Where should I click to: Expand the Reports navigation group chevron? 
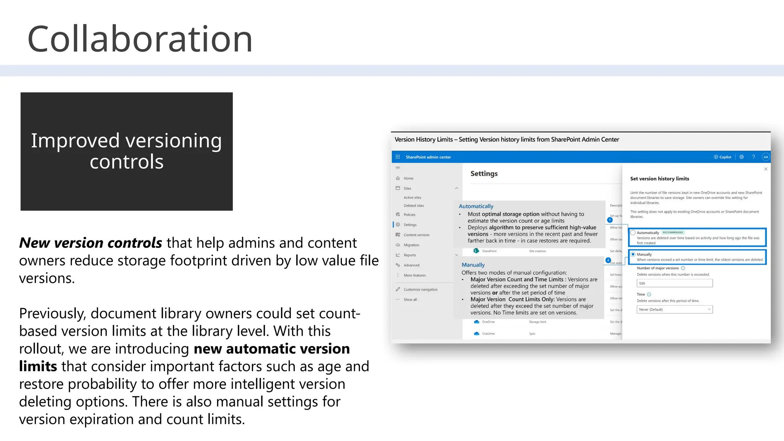click(x=456, y=255)
